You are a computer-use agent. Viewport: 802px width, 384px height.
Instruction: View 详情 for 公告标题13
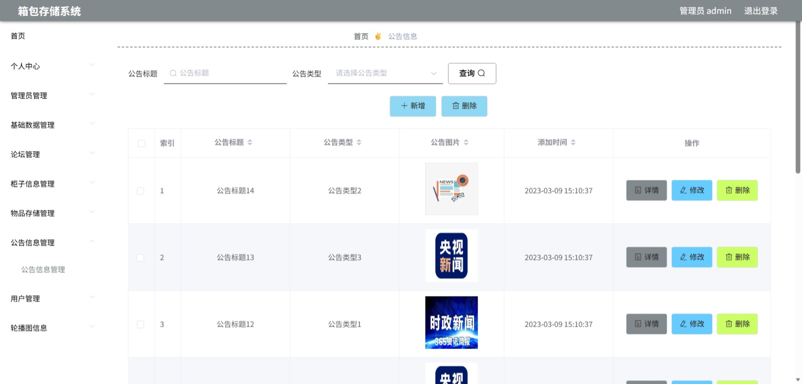pyautogui.click(x=646, y=257)
